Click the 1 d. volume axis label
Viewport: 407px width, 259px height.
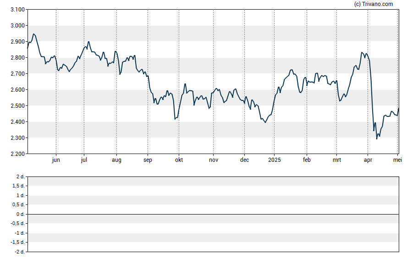pos(21,195)
